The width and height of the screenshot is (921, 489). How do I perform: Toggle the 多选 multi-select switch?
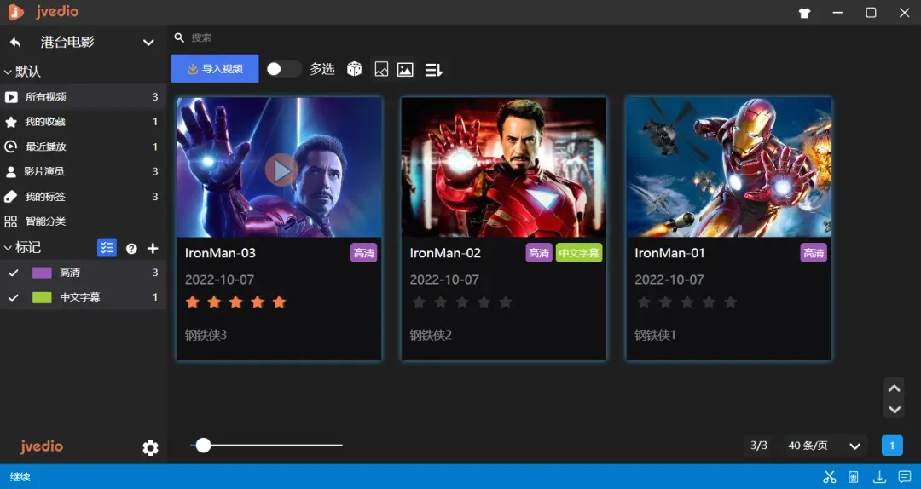[x=283, y=69]
